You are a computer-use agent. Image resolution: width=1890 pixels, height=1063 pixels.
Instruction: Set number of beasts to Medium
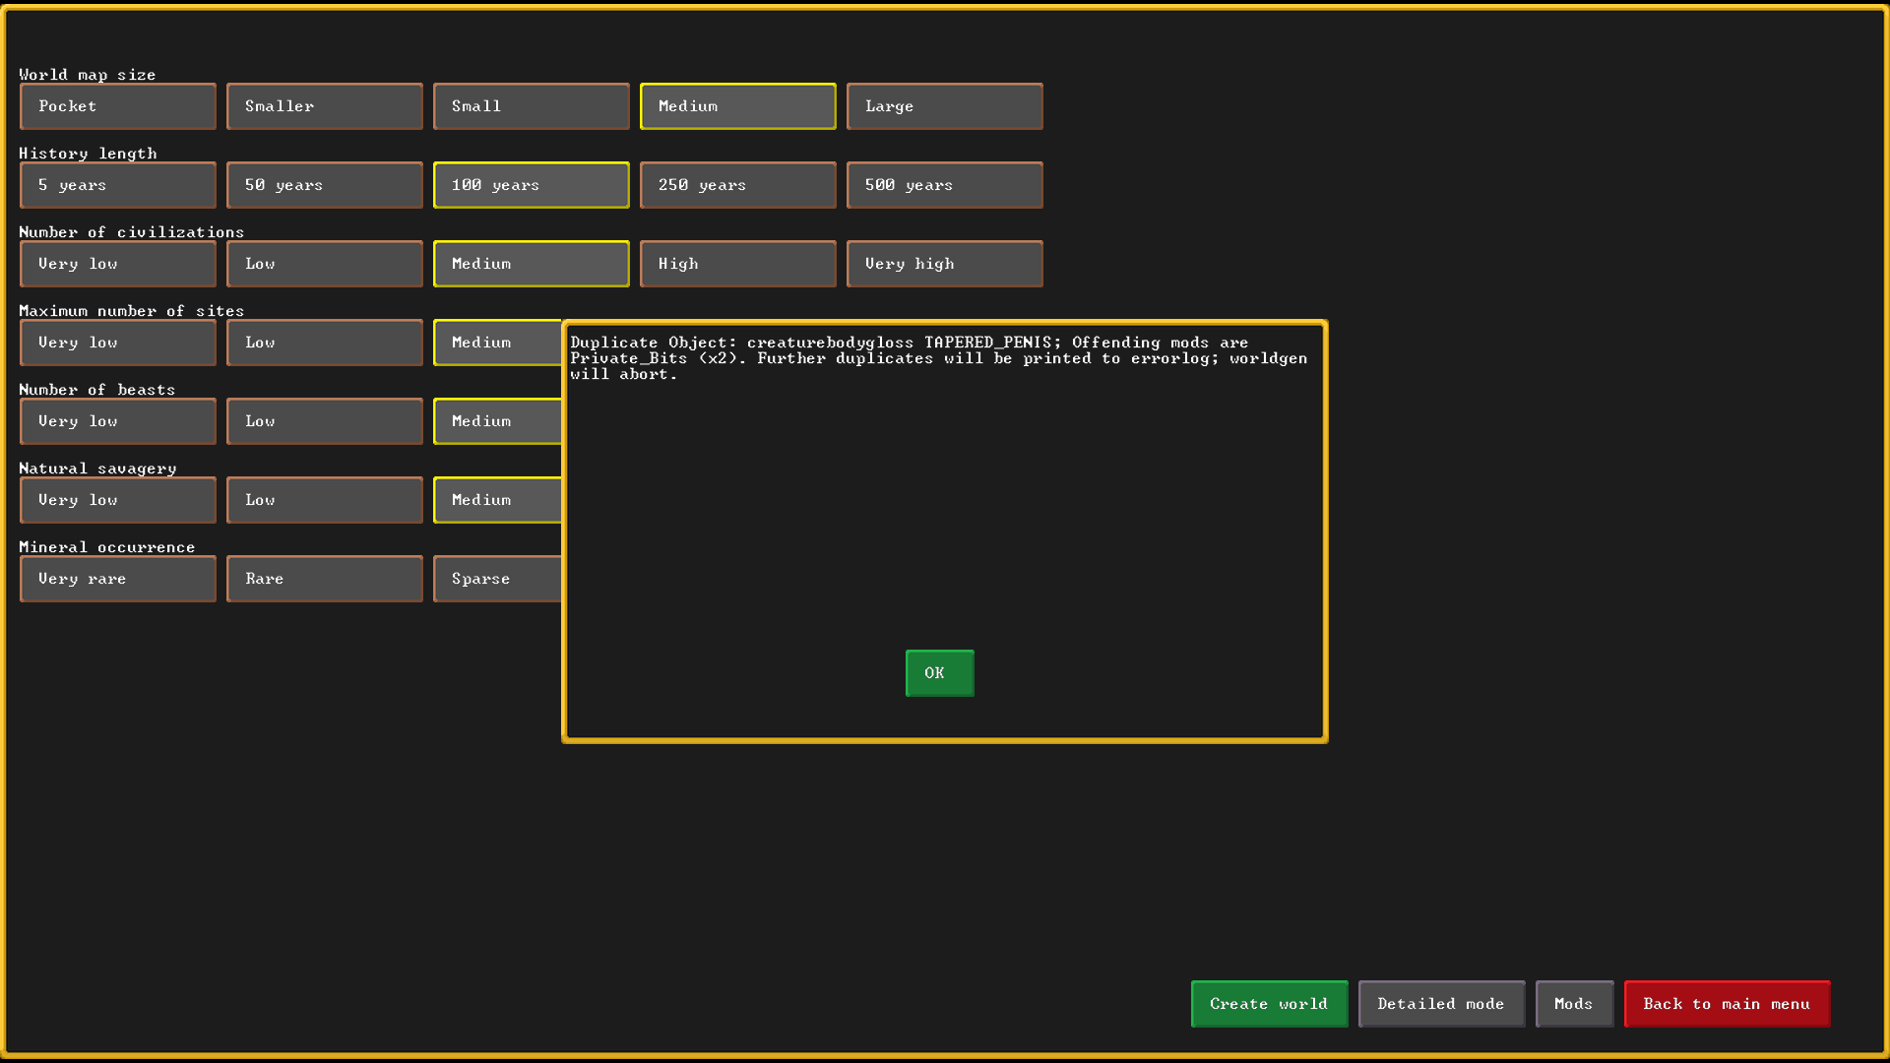pyautogui.click(x=497, y=421)
